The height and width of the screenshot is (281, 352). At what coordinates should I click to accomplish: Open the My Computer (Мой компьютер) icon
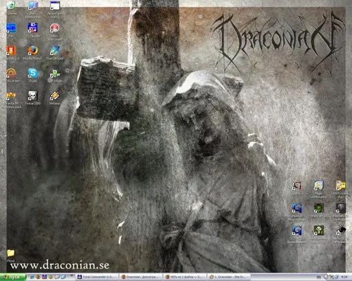(33, 5)
